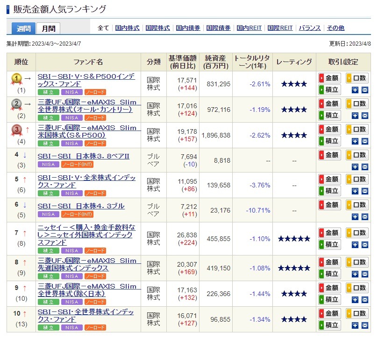Click 積立 button for SBI-V S&P500 fund

[x=329, y=90]
